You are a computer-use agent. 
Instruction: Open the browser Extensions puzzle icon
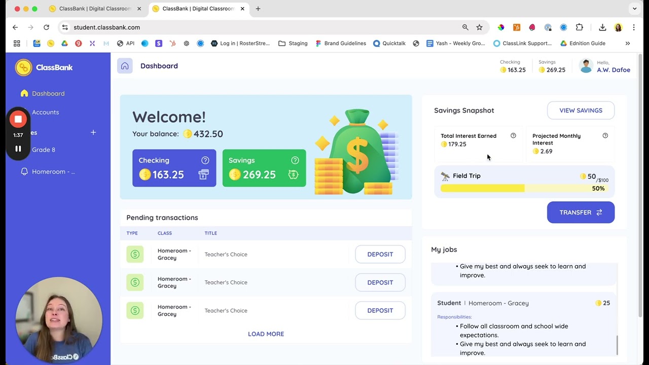[x=580, y=27]
